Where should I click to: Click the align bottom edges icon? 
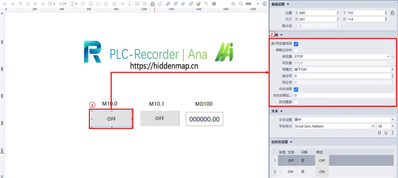[x=27, y=4]
